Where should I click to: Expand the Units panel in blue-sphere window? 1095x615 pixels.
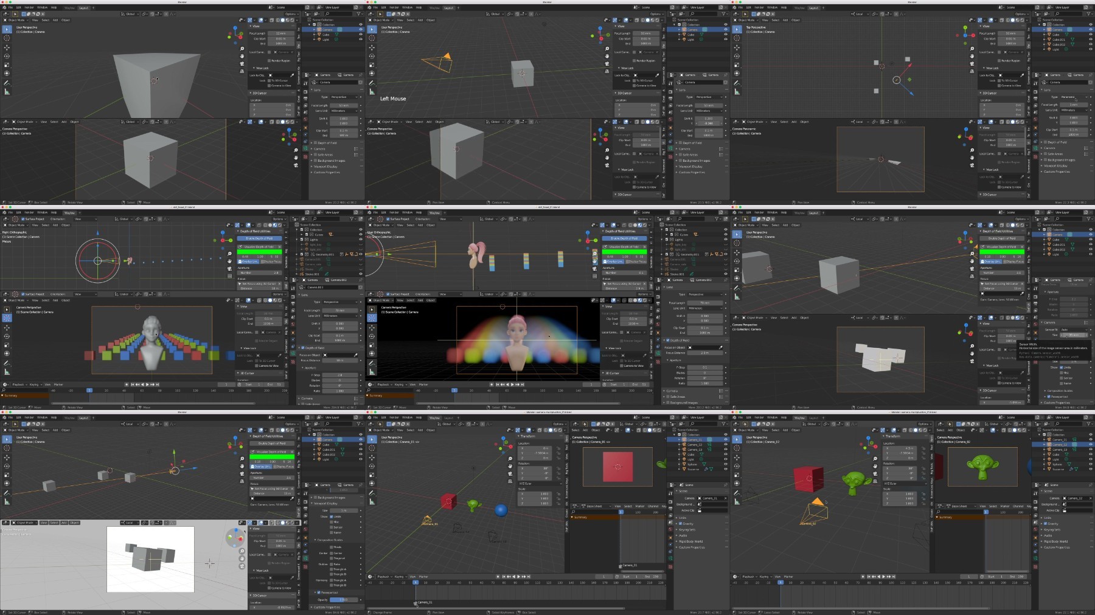coord(683,518)
